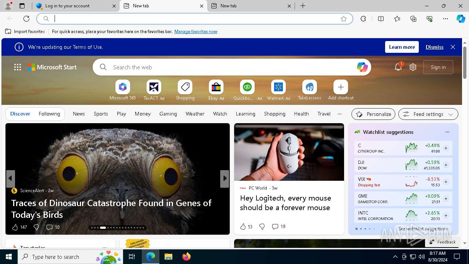This screenshot has height=264, width=469.
Task: Launch Copilot from the toolbar
Action: click(461, 19)
